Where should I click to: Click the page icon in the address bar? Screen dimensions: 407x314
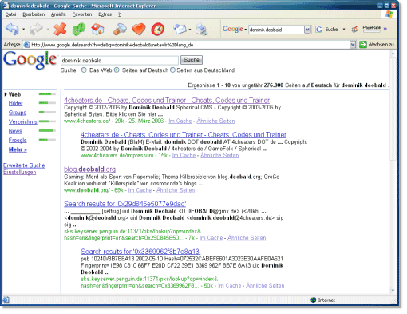[x=26, y=45]
